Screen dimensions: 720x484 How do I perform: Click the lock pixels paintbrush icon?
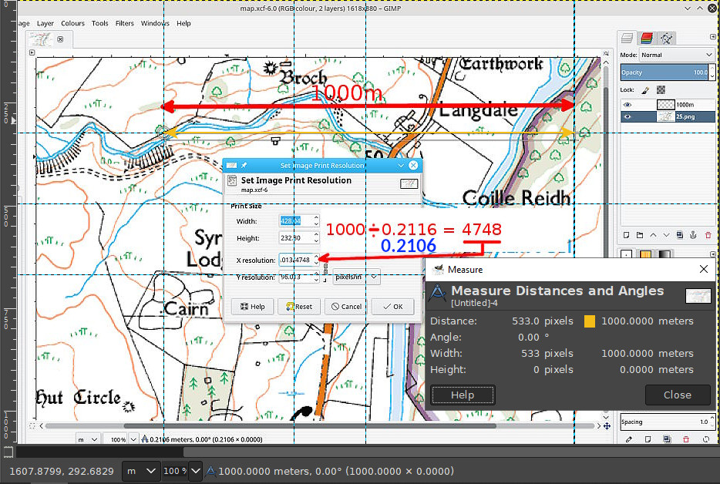(x=646, y=90)
